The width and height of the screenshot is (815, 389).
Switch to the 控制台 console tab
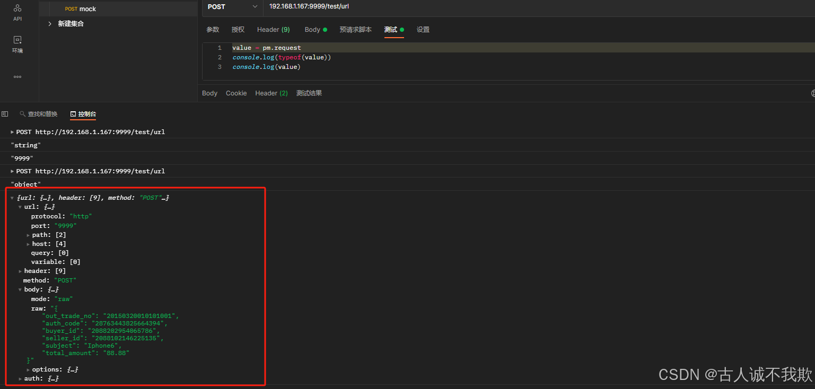[83, 114]
